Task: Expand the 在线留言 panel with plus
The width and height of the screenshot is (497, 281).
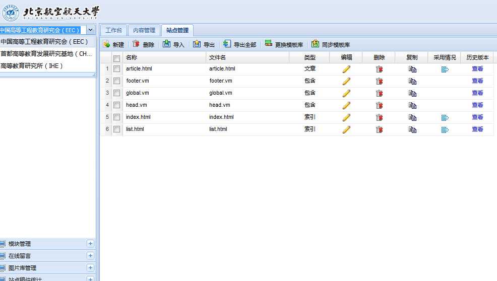Action: point(90,255)
